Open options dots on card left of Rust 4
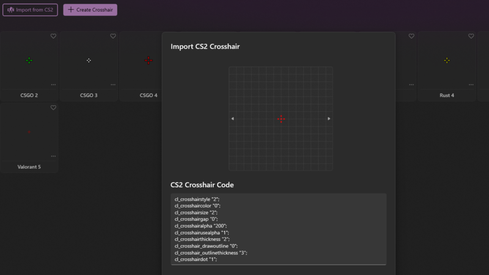The image size is (489, 275). (411, 84)
